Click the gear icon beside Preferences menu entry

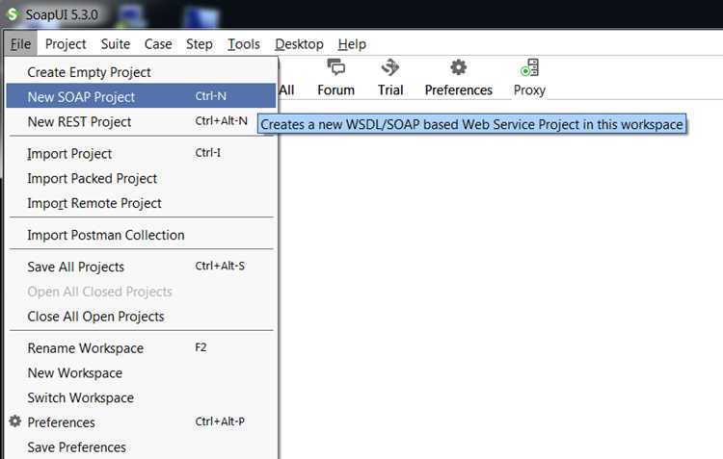[x=15, y=421]
